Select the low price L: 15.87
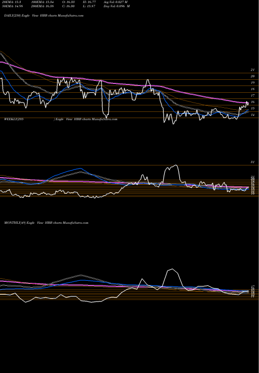259x373 pixels. 90,6
